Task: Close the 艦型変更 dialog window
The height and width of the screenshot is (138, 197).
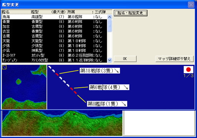Action: (191, 5)
